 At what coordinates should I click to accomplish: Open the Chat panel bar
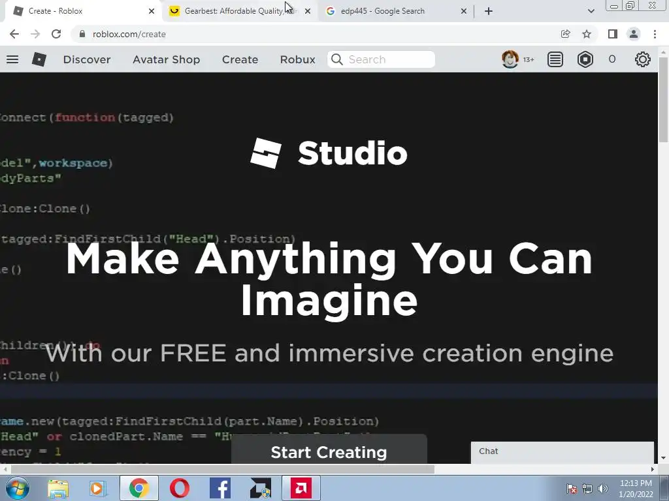click(563, 451)
